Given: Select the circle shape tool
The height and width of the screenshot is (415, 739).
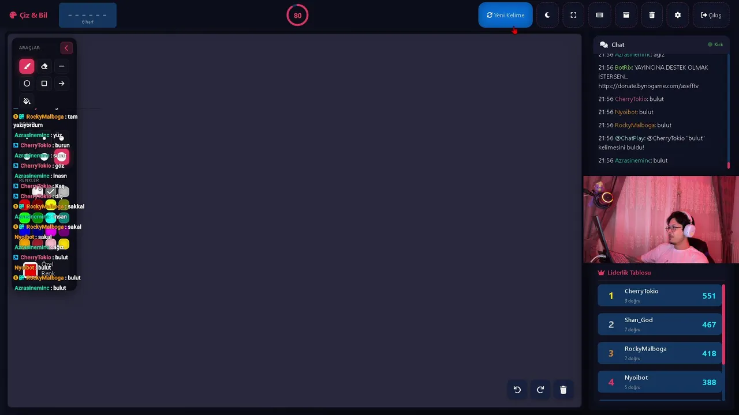Looking at the screenshot, I should [x=27, y=84].
